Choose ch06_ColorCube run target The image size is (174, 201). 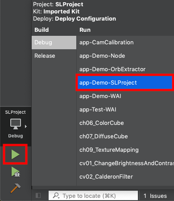pyautogui.click(x=125, y=123)
